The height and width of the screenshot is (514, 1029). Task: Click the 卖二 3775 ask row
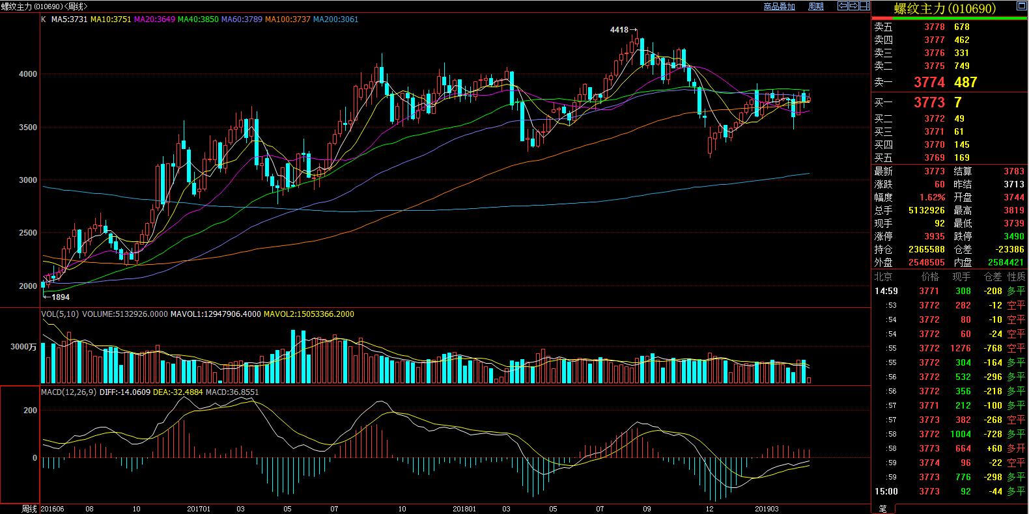[950, 66]
